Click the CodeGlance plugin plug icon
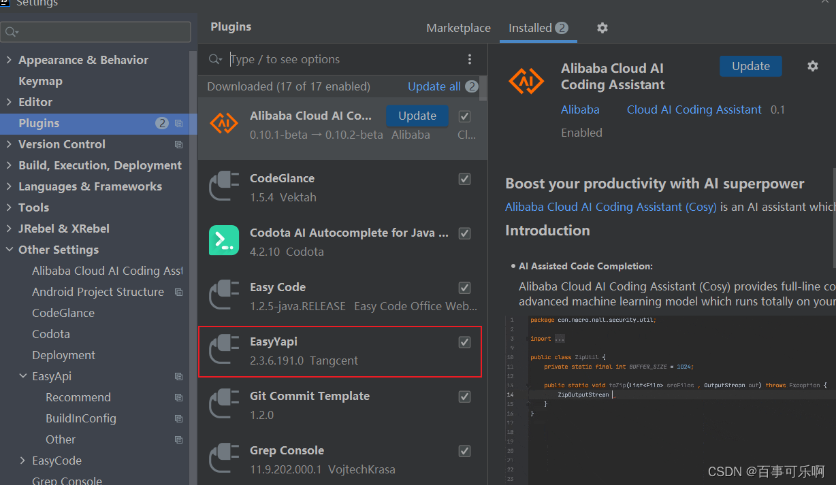Viewport: 836px width, 485px height. (x=224, y=186)
